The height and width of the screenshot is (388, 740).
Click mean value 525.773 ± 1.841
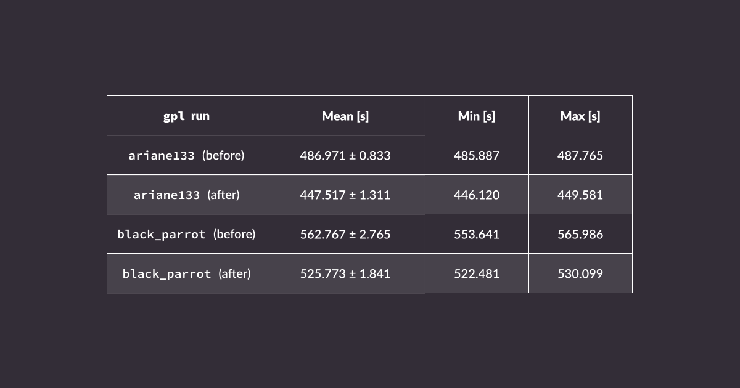(345, 273)
